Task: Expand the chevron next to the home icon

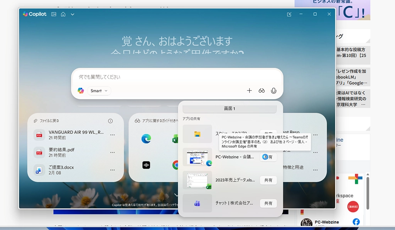Action: coord(73,14)
